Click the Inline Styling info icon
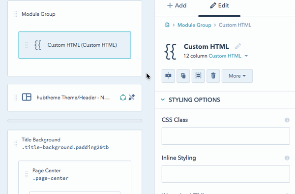Image resolution: width=295 pixels, height=194 pixels. point(287,158)
